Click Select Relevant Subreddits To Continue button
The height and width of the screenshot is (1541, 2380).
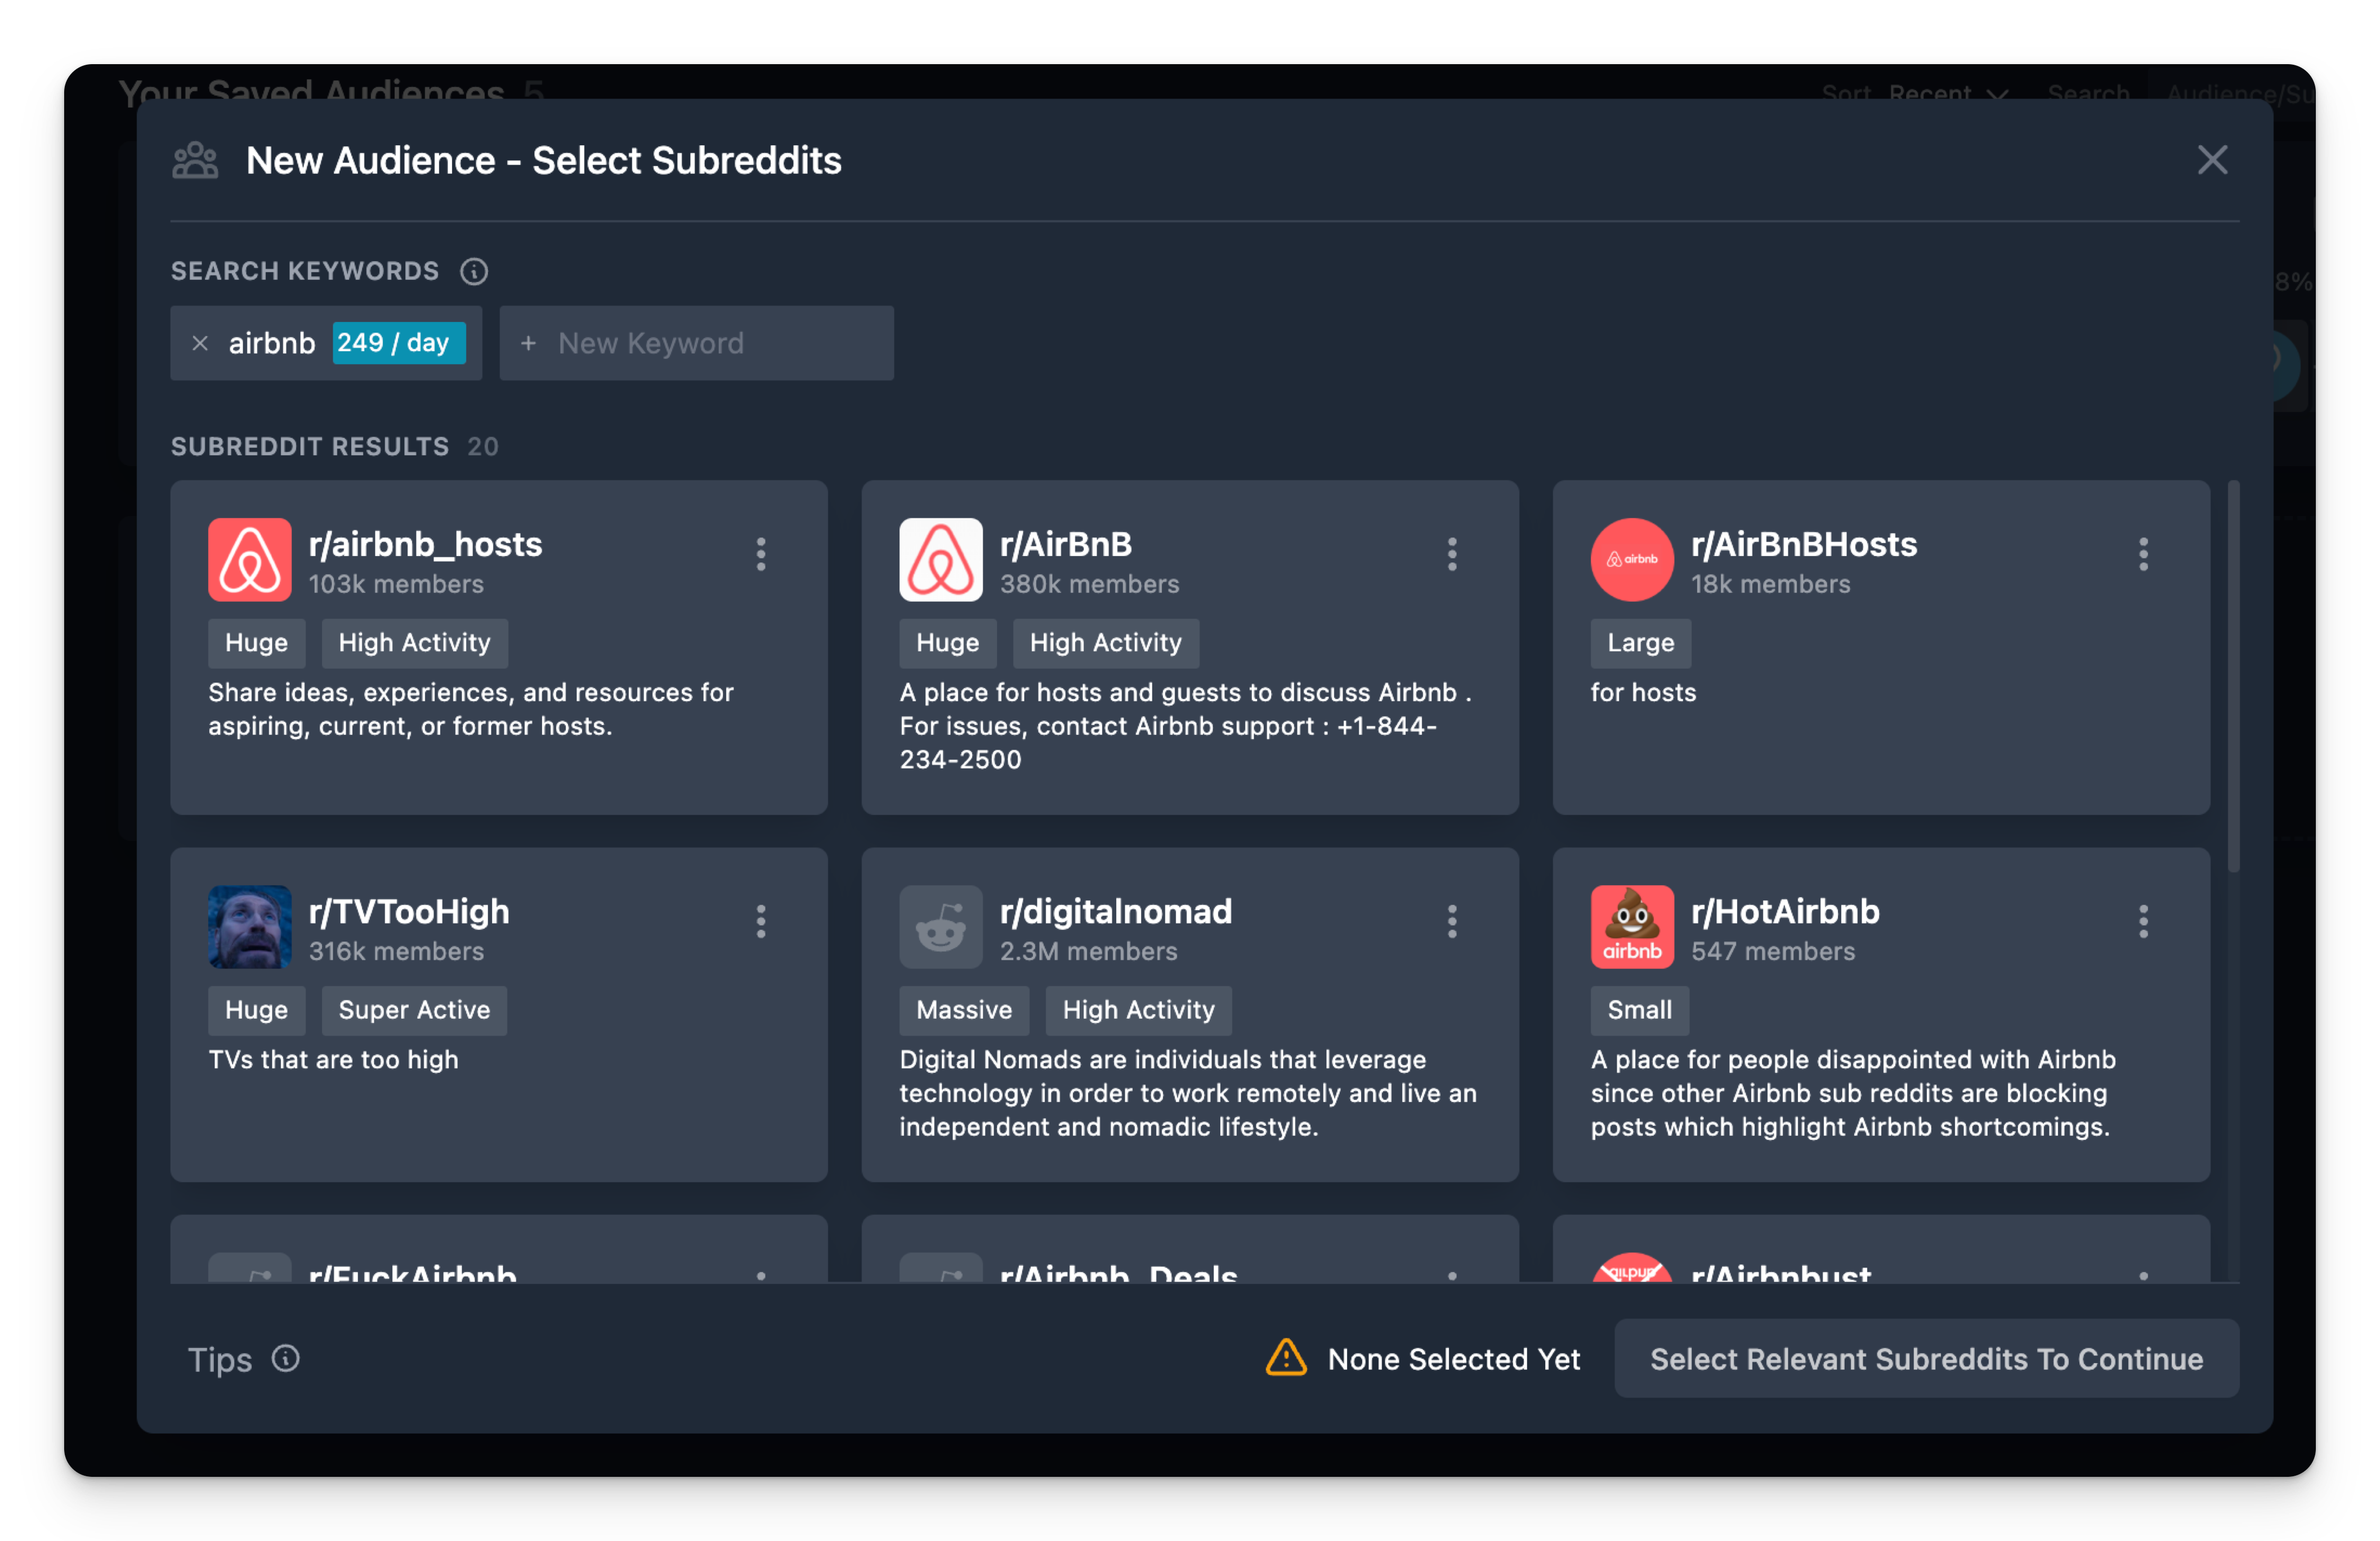click(1926, 1358)
